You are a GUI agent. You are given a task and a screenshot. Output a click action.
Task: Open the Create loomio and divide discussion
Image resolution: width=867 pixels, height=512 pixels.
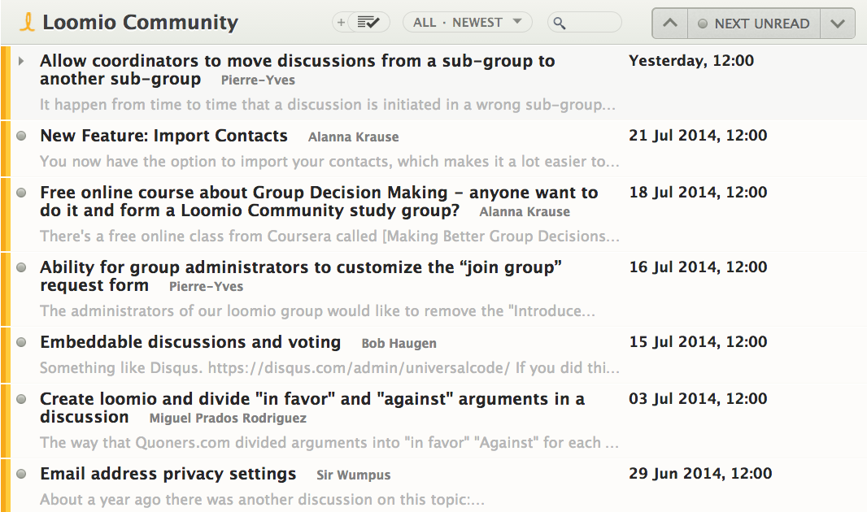pyautogui.click(x=312, y=408)
